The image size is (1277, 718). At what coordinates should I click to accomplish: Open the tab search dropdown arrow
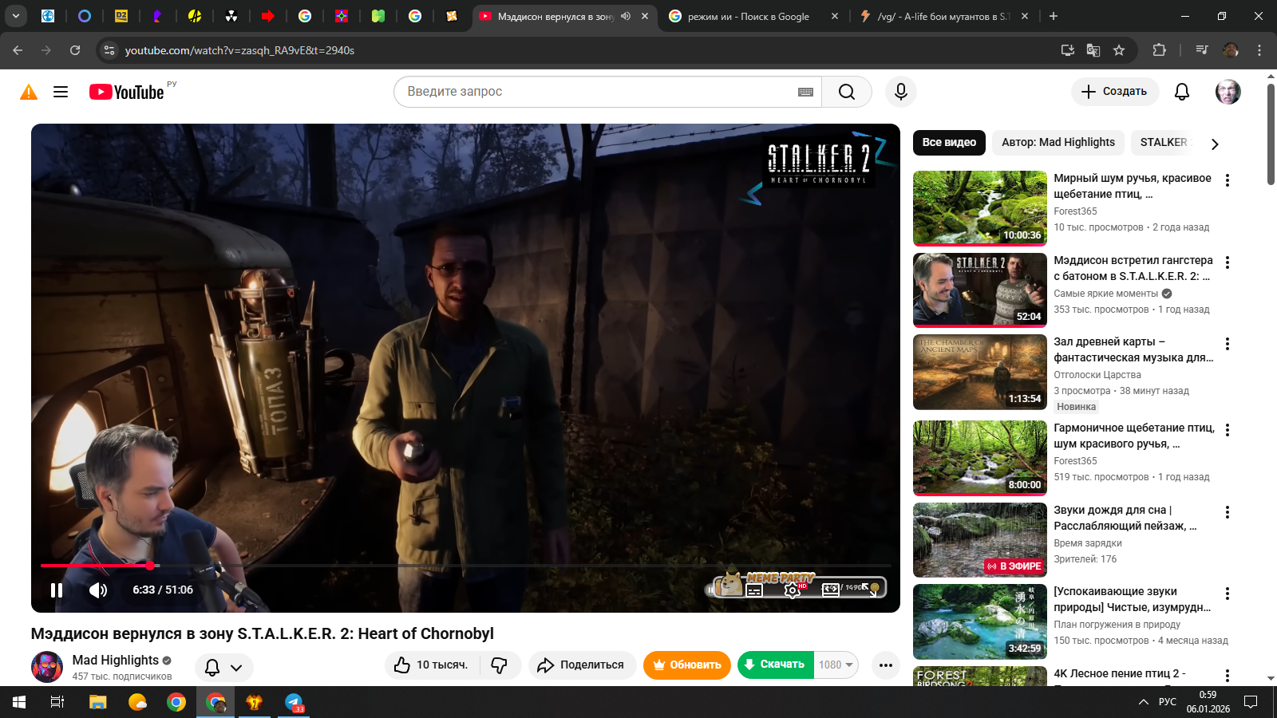coord(15,16)
